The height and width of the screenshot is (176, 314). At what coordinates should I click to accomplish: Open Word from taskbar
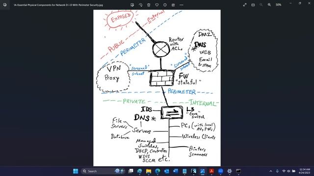pos(176,171)
